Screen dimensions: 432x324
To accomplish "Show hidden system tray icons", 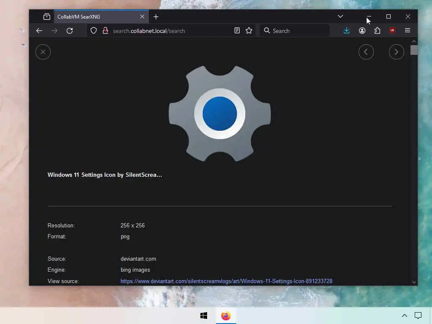I will 405,316.
